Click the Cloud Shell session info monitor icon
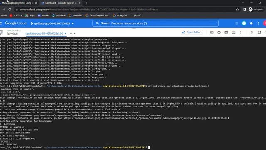The height and width of the screenshot is (150, 266). (x=234, y=32)
